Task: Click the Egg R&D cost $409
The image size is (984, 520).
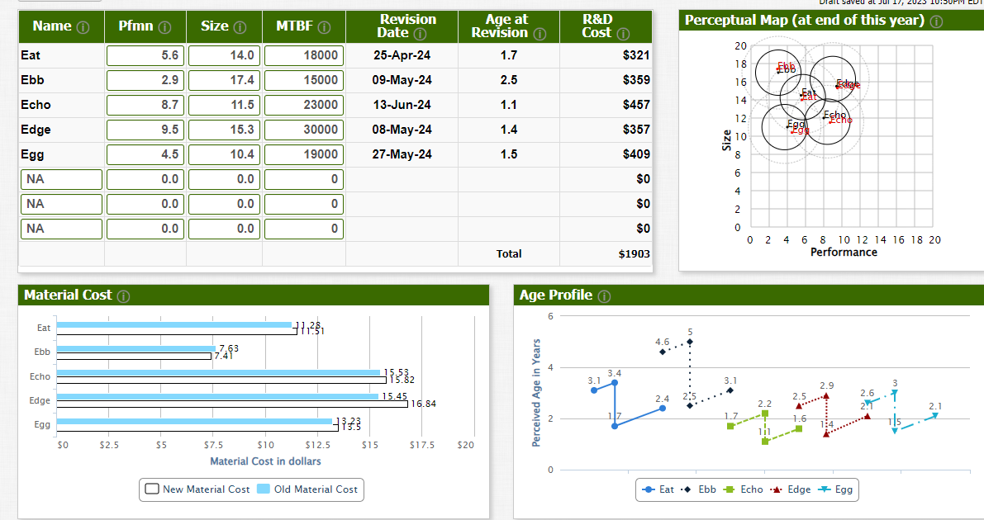Action: coord(635,154)
